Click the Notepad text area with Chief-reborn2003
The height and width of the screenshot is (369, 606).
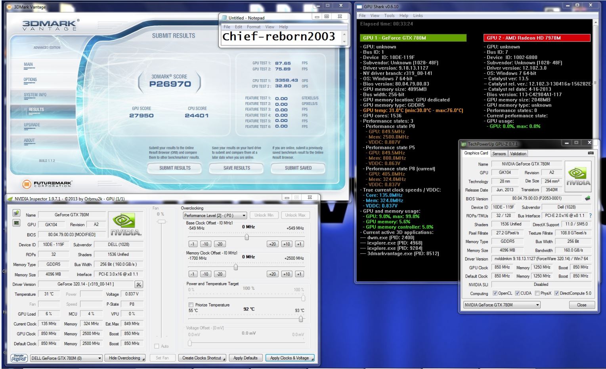click(281, 38)
